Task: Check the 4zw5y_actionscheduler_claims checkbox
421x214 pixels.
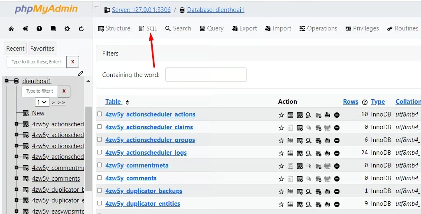Action: tap(99, 126)
